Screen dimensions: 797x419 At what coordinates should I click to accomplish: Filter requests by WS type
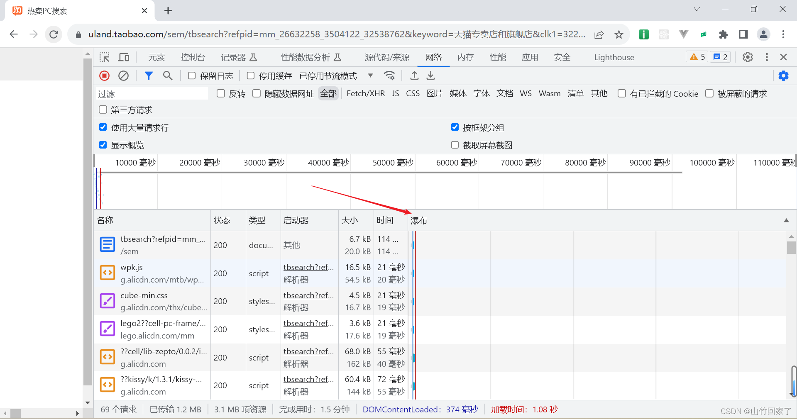coord(526,93)
